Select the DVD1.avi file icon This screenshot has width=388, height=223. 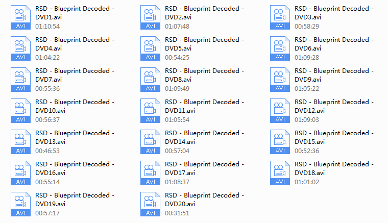20,17
